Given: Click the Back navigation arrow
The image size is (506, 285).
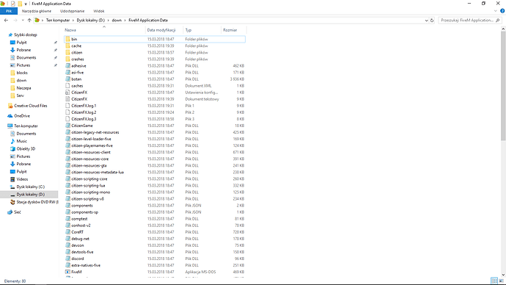Looking at the screenshot, I should tap(6, 20).
